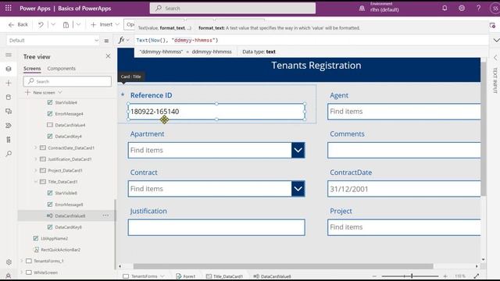
Task: Undo the last action
Action: (x=41, y=24)
